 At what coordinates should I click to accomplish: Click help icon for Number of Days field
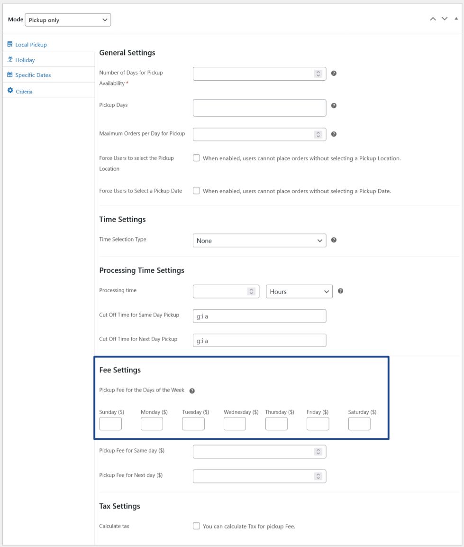(334, 74)
